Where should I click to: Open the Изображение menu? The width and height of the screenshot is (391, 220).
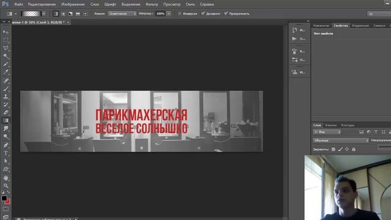coord(73,4)
